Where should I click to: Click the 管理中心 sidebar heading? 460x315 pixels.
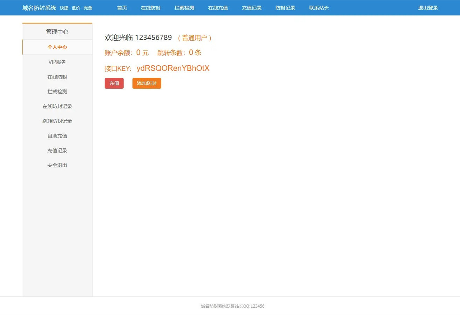(x=57, y=32)
